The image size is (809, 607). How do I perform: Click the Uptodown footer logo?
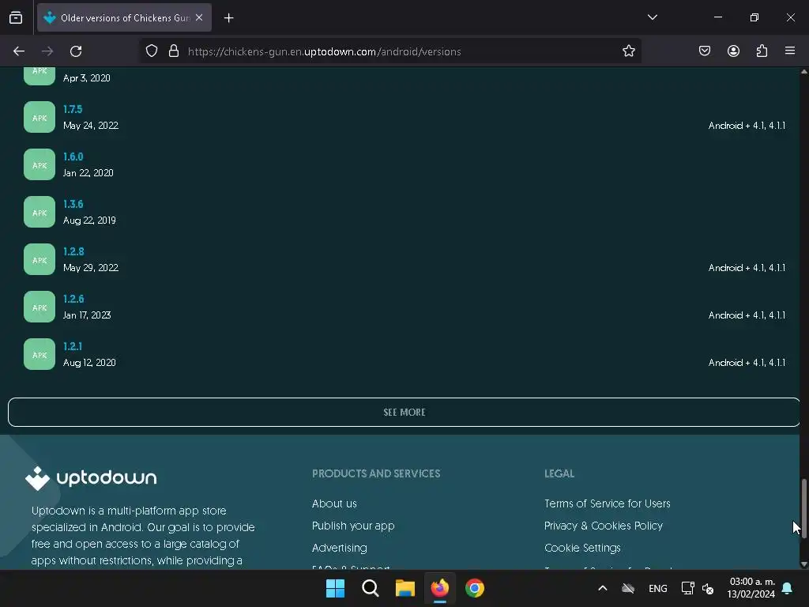91,478
